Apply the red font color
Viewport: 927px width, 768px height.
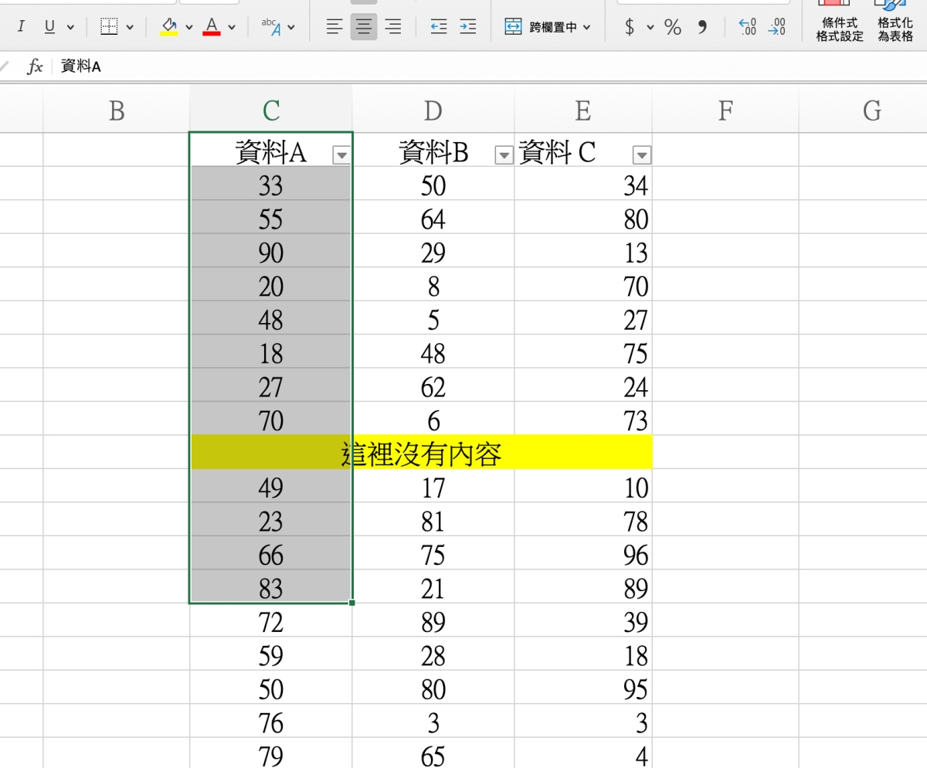click(211, 27)
